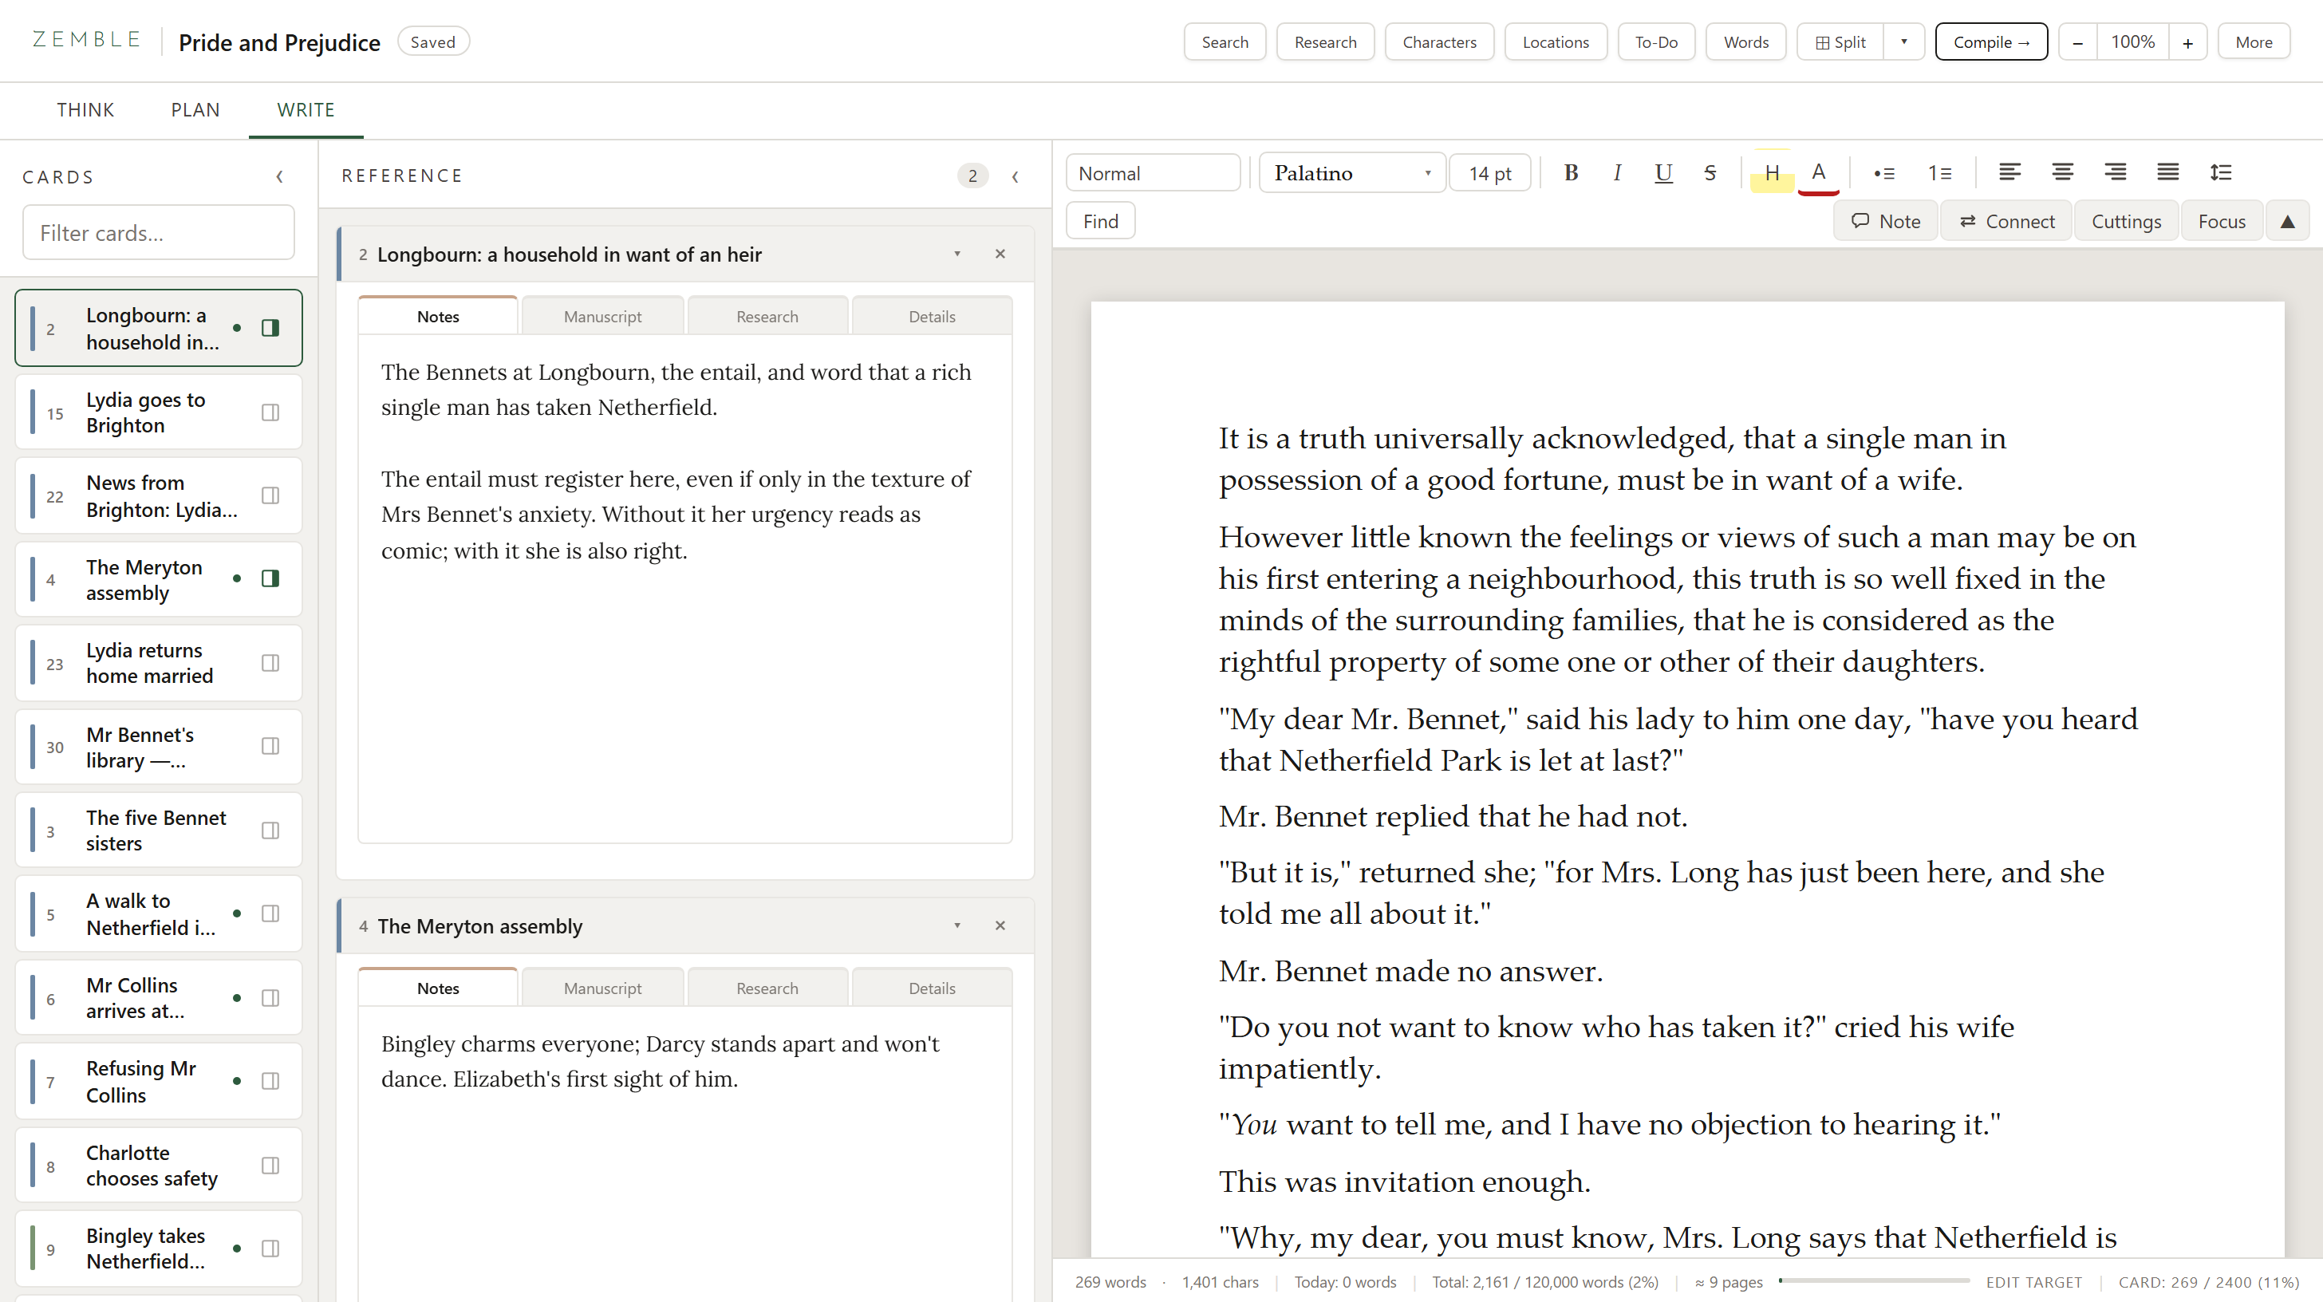Close The Meryton assembly reference card
This screenshot has width=2323, height=1302.
pos(1000,926)
